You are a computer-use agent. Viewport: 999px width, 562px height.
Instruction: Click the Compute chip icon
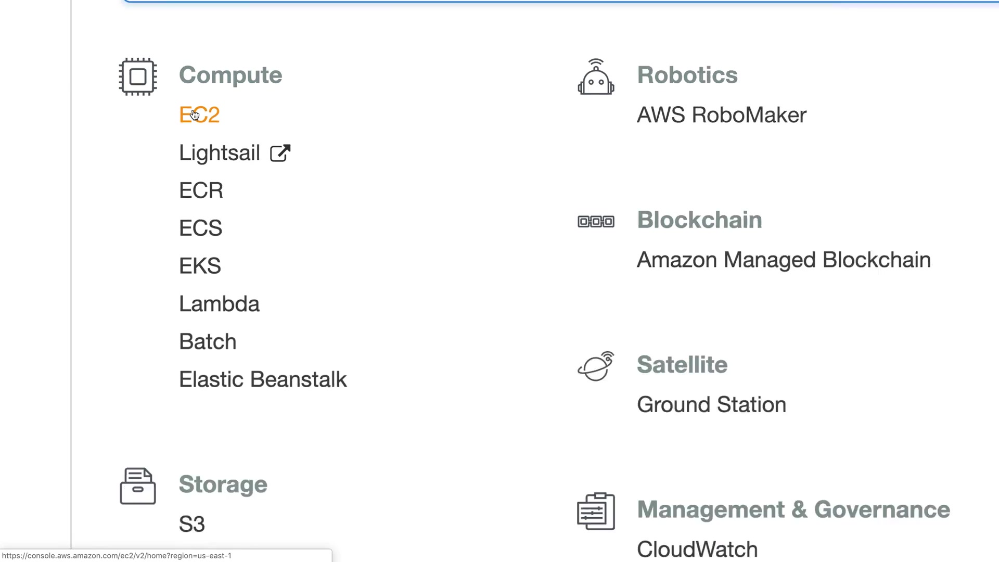pyautogui.click(x=138, y=76)
